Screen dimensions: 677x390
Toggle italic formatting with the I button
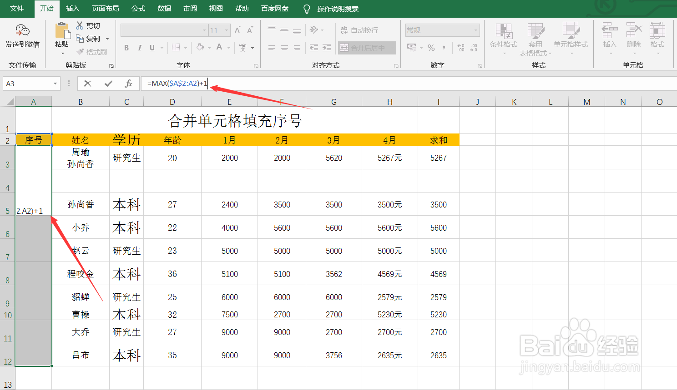(140, 47)
